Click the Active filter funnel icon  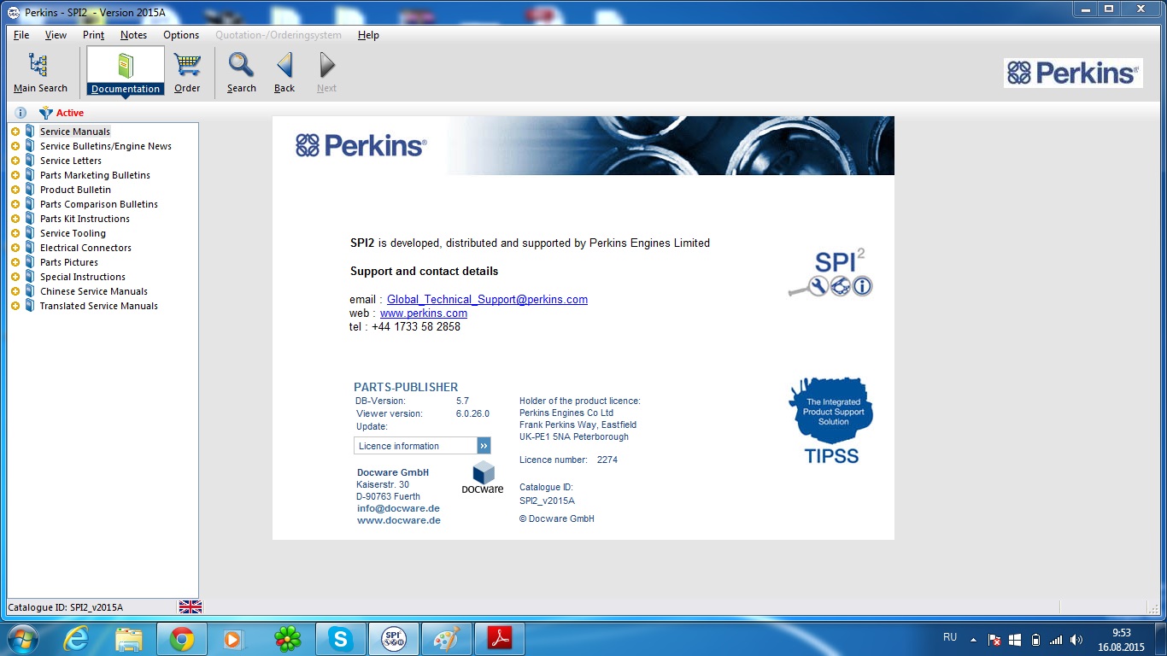pyautogui.click(x=46, y=113)
